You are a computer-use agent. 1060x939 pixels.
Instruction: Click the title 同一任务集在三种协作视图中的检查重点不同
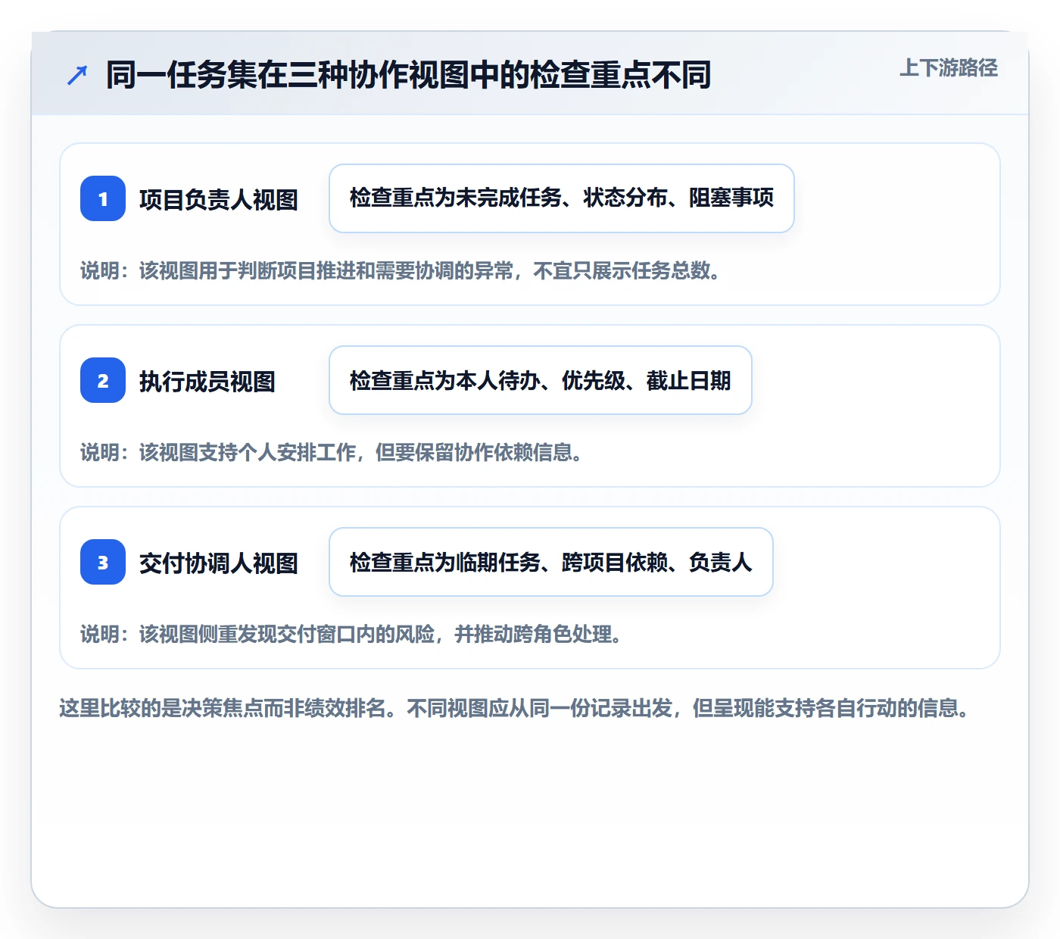click(x=408, y=75)
